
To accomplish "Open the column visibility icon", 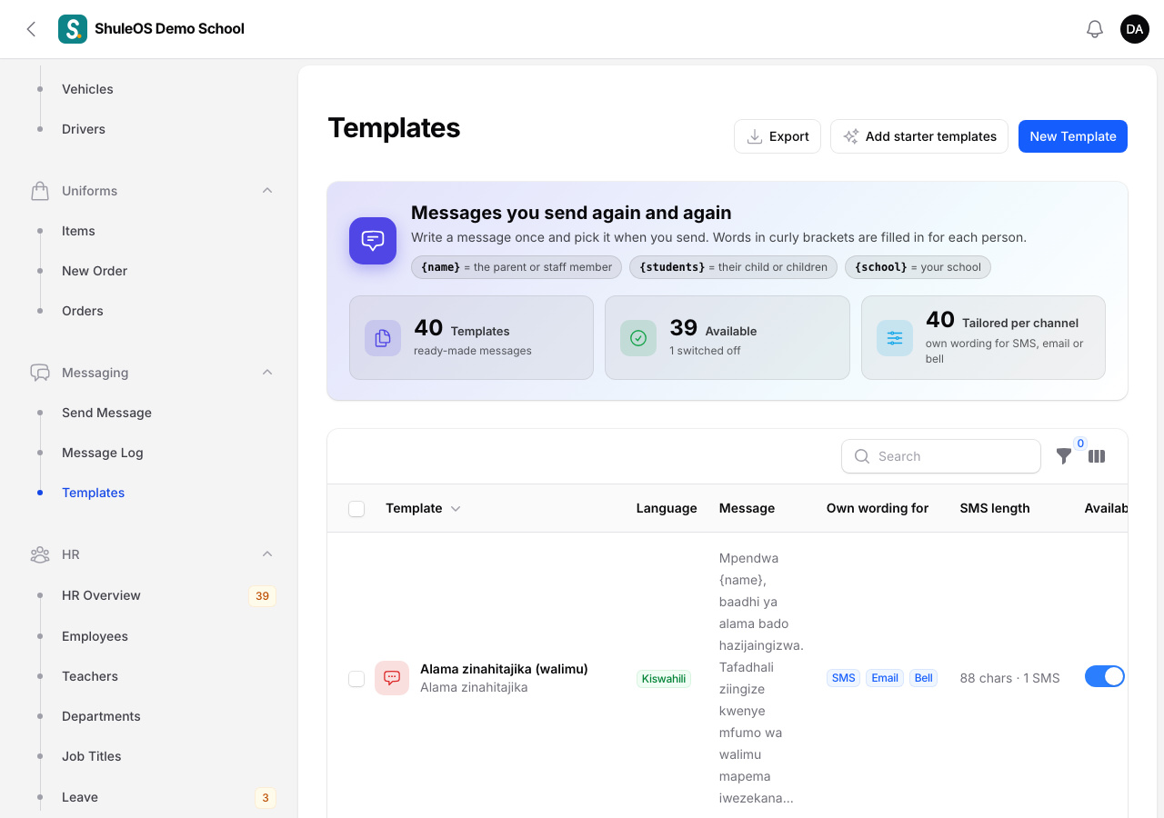I will [1097, 456].
